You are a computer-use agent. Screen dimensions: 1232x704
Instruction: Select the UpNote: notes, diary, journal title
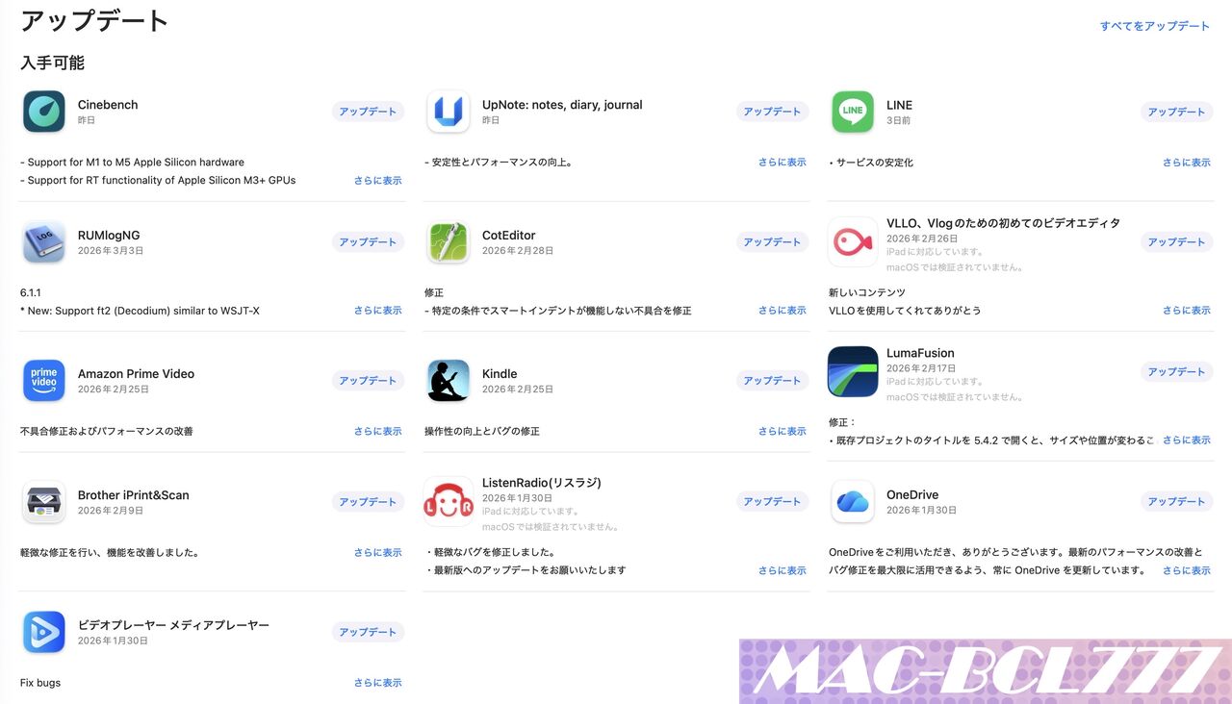point(562,105)
